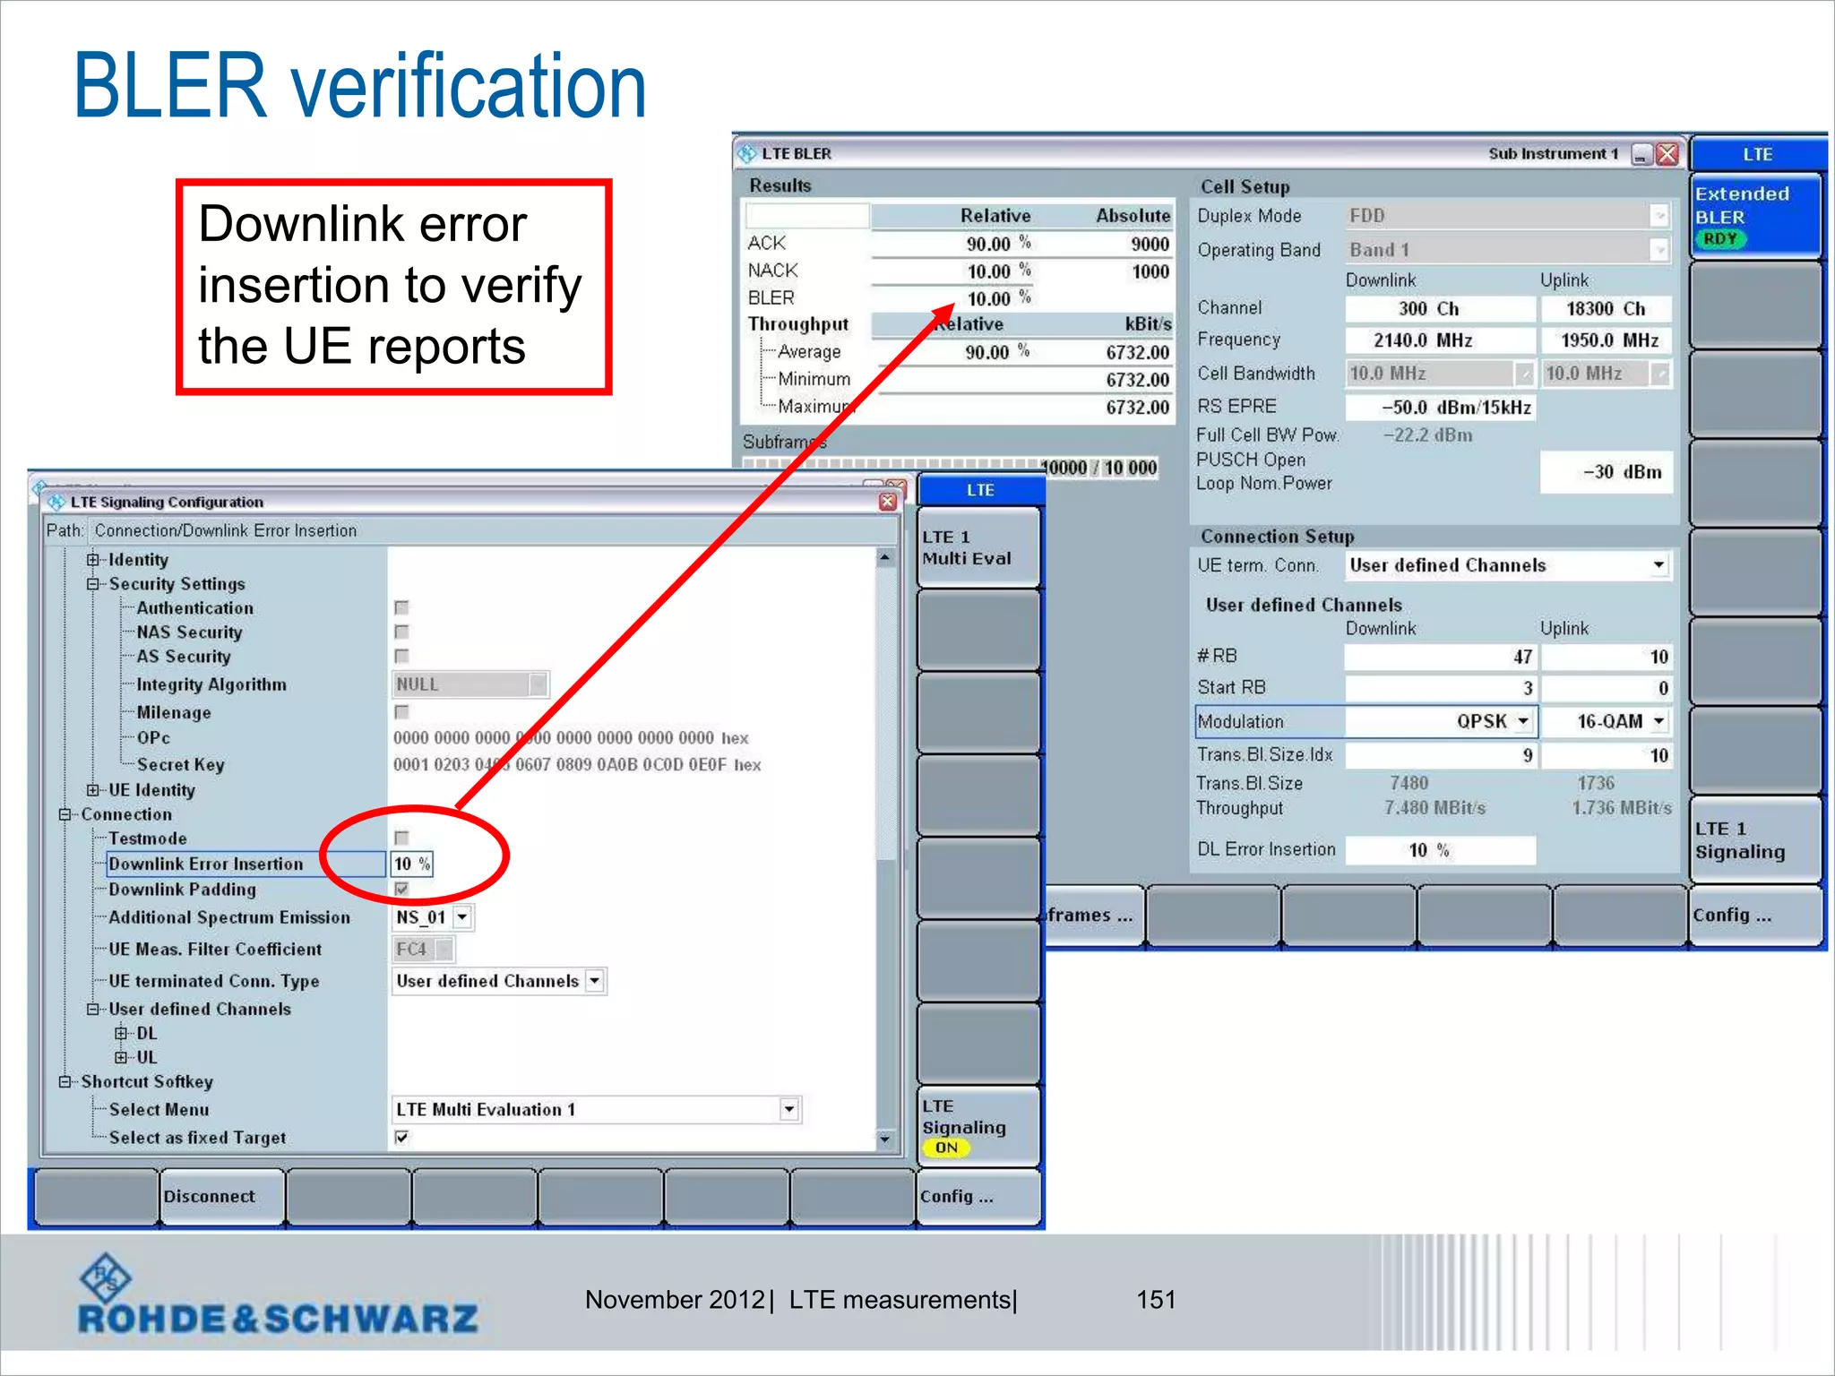The width and height of the screenshot is (1835, 1376).
Task: Select the Secret Key tree item
Action: (x=180, y=765)
